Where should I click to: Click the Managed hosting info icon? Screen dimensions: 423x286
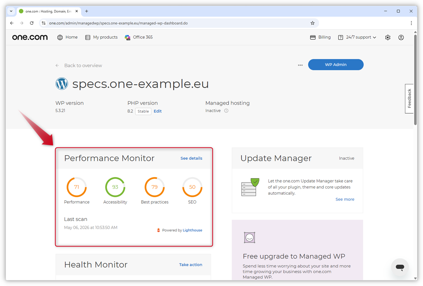pyautogui.click(x=226, y=111)
